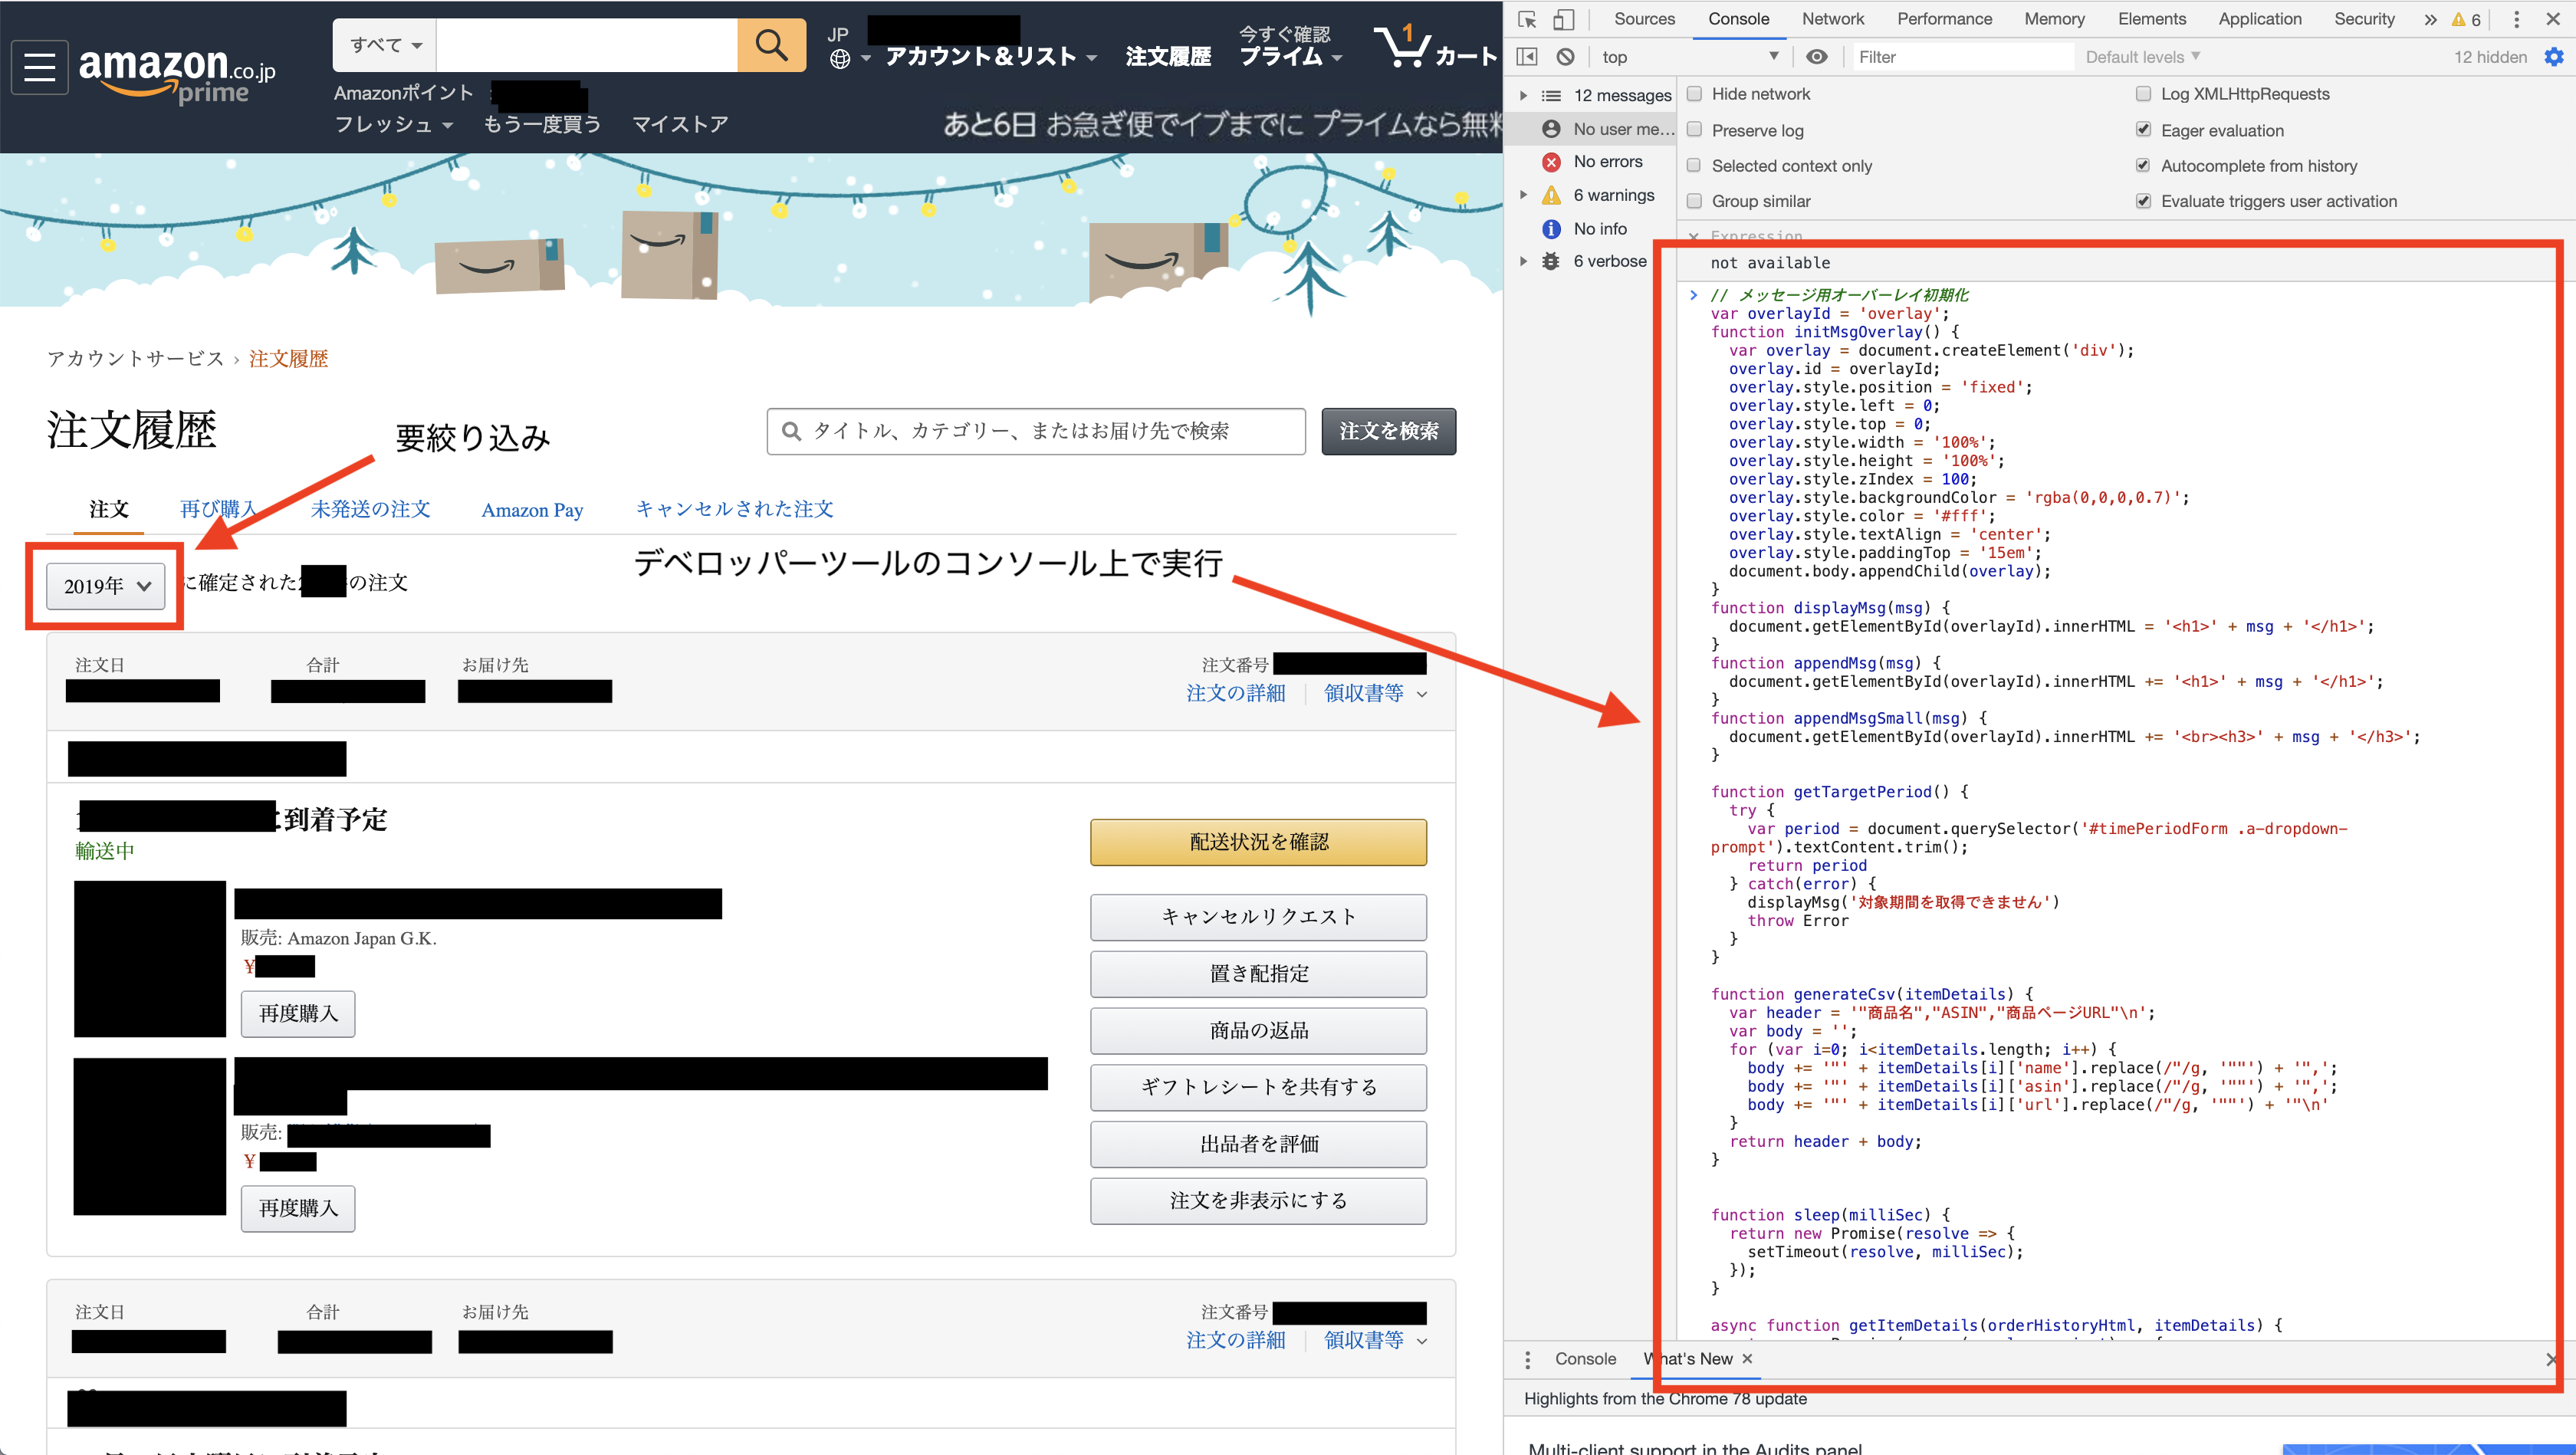This screenshot has height=1455, width=2576.
Task: Open console settings gear
Action: (x=2554, y=57)
